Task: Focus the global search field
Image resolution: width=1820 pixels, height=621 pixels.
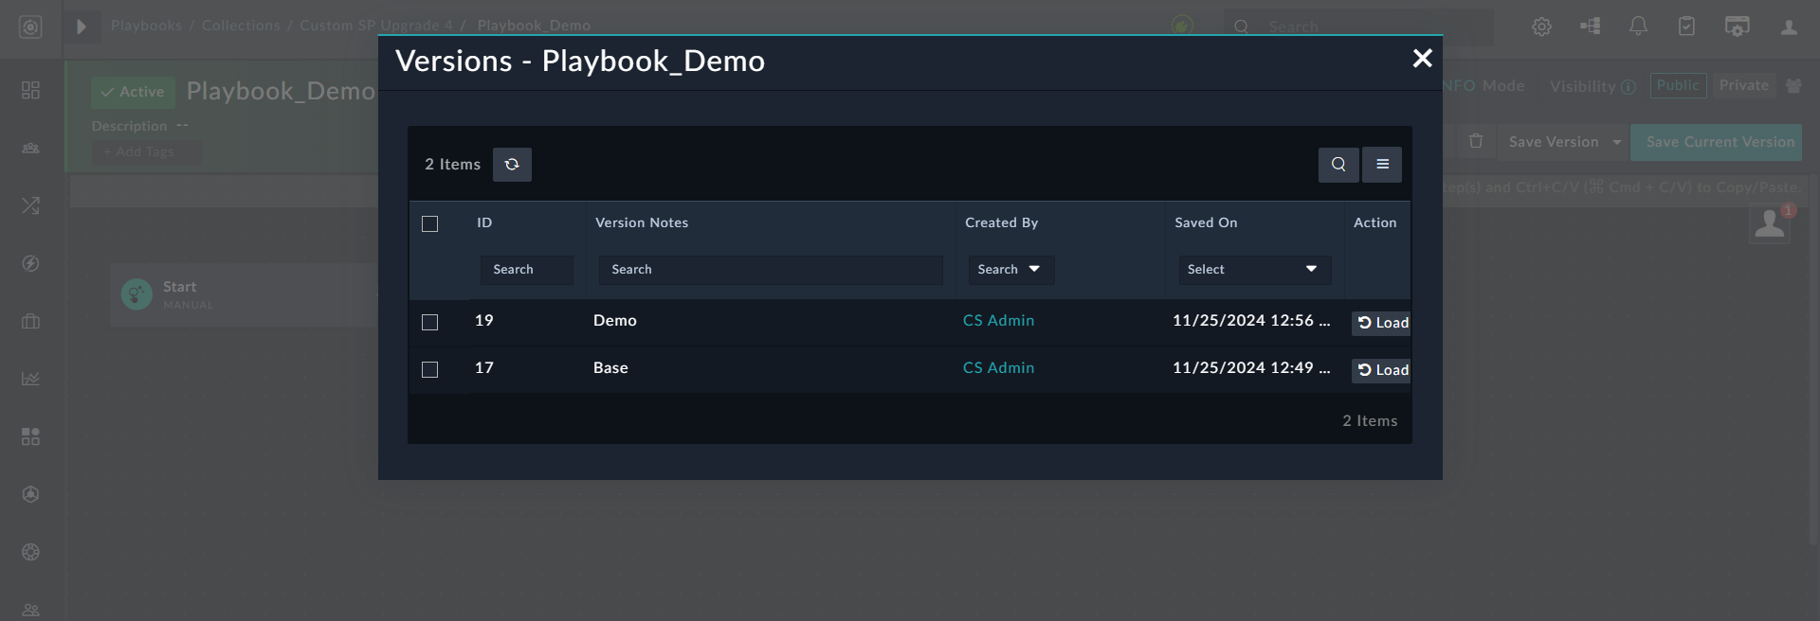Action: pyautogui.click(x=1357, y=27)
